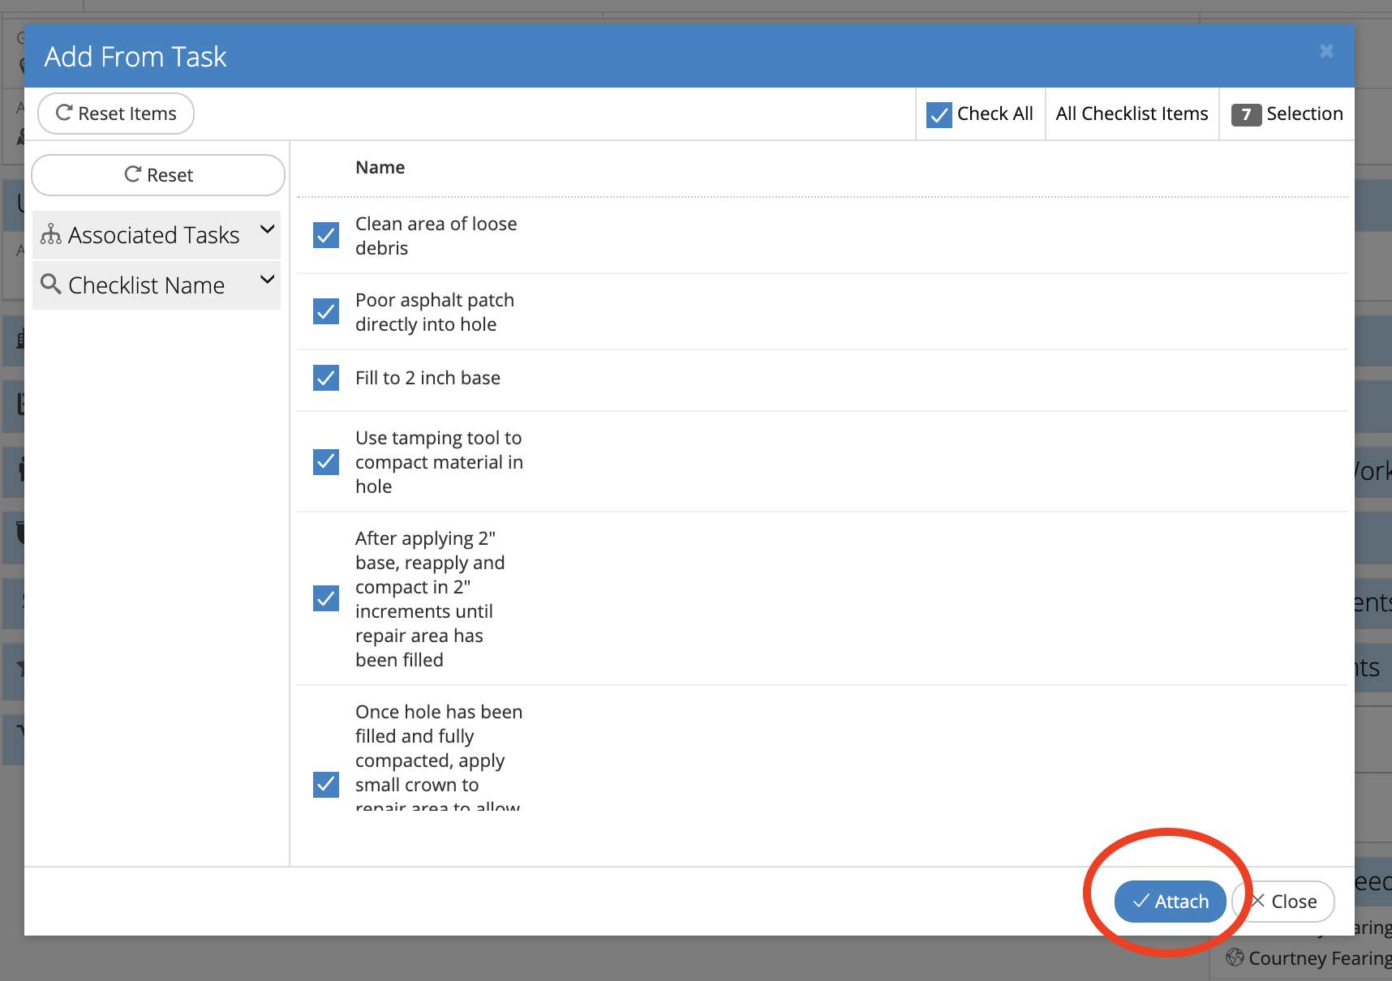1392x981 pixels.
Task: Expand Checklist Name chevron
Action: [267, 280]
